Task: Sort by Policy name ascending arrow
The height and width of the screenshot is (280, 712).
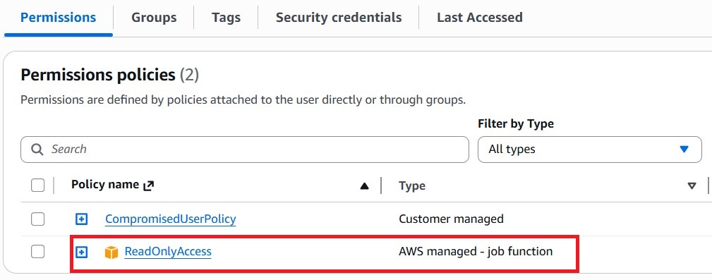Action: tap(364, 186)
